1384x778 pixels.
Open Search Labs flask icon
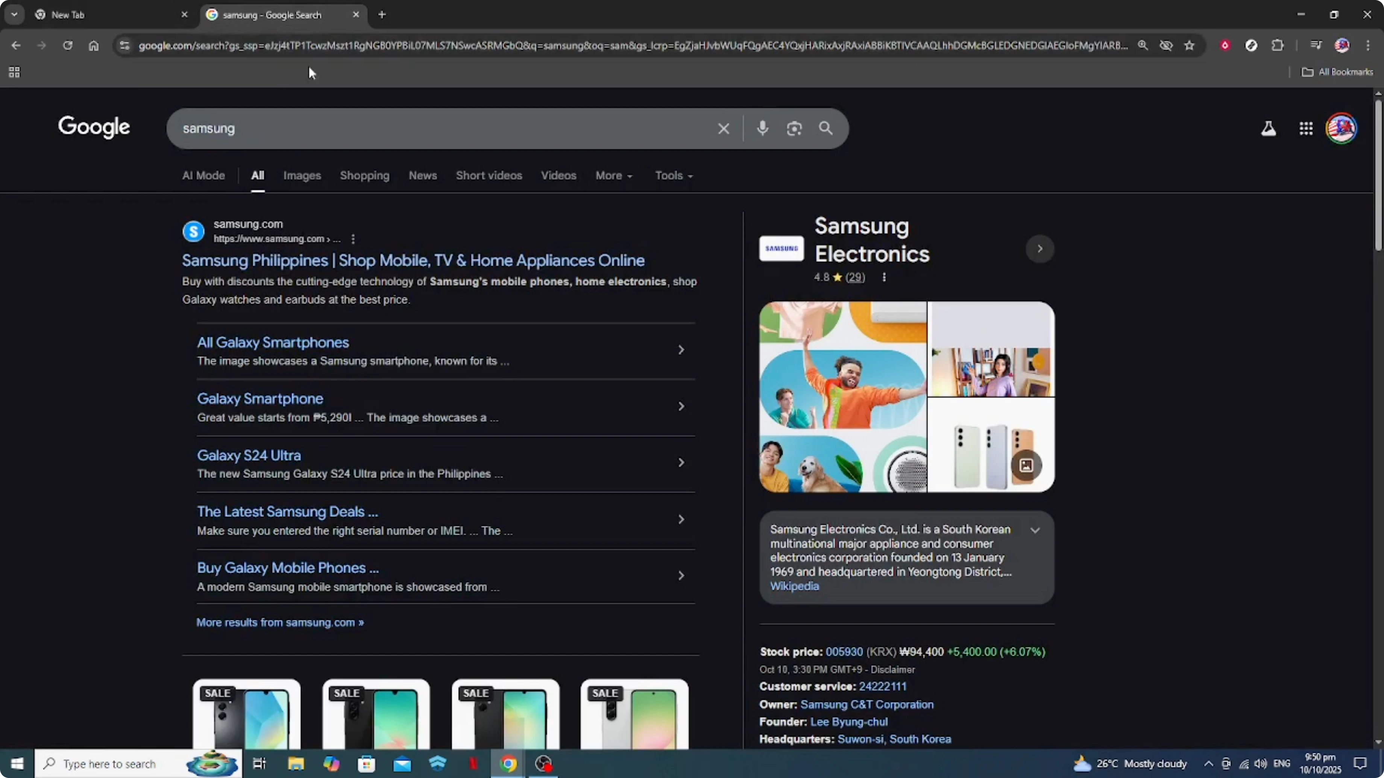(1268, 128)
